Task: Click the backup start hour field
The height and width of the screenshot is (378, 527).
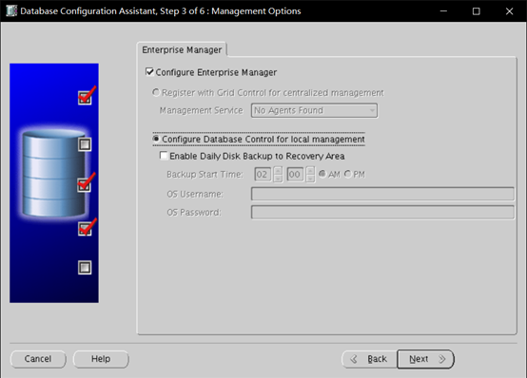Action: 263,174
